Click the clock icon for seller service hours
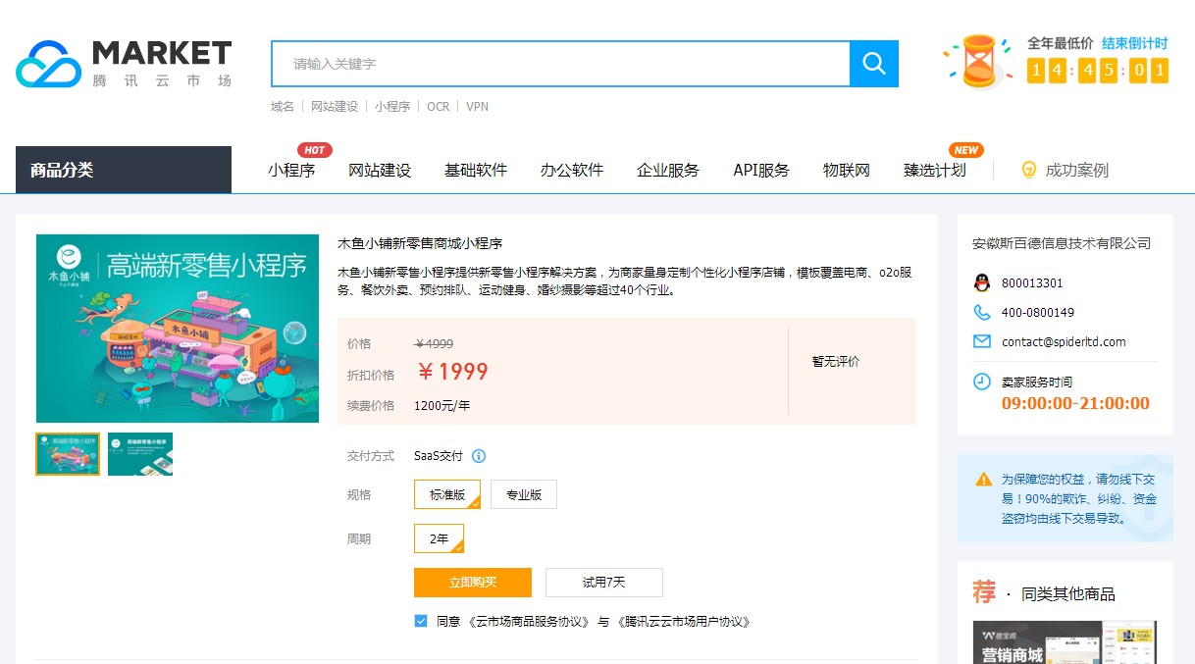 click(x=981, y=382)
